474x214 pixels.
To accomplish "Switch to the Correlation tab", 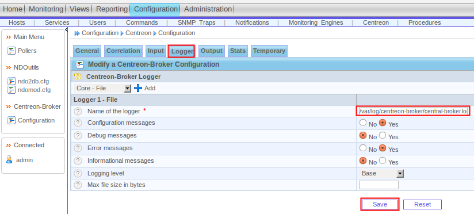I will pos(123,51).
